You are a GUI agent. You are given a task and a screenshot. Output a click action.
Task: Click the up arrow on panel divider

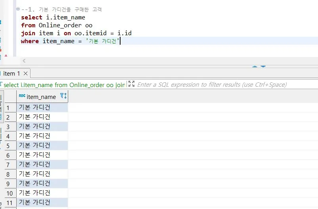click(x=255, y=66)
